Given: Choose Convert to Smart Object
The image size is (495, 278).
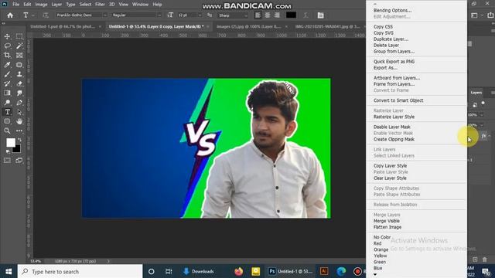Looking at the screenshot, I should point(398,100).
